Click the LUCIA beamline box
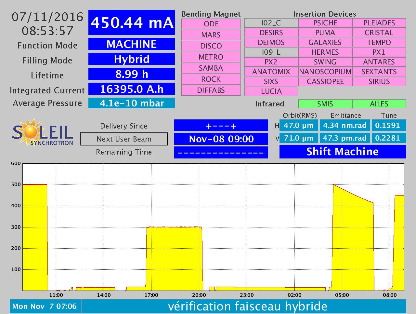This screenshot has height=314, width=416. [x=271, y=91]
